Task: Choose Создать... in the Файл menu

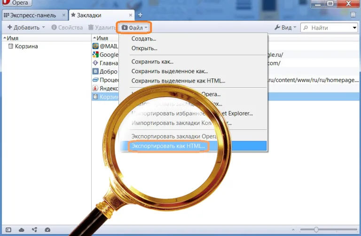Action: [x=193, y=39]
